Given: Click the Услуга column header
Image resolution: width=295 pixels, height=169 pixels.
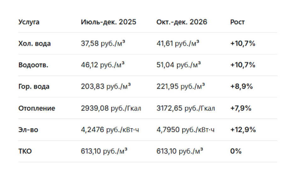Looking at the screenshot, I should coord(29,22).
